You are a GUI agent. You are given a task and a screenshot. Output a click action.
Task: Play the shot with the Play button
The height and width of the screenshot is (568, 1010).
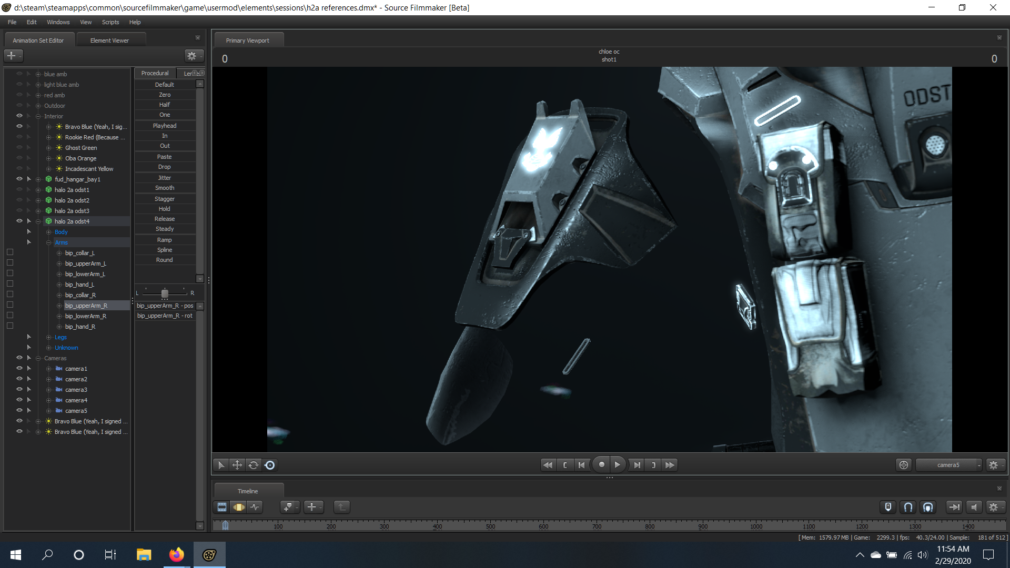(x=618, y=465)
